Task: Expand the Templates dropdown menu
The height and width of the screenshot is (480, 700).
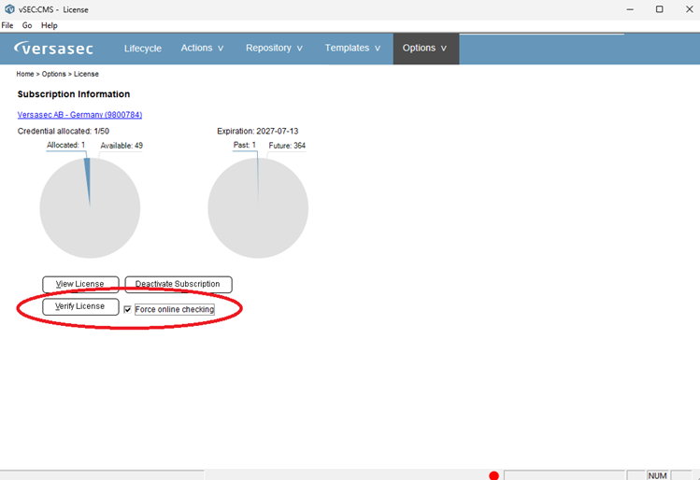Action: [352, 49]
